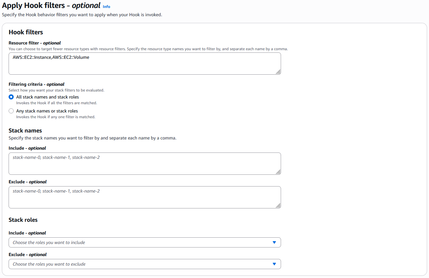This screenshot has width=429, height=278.
Task: Click the text "AWS::EC2::Instance,AWS::EC2::Volume"
Action: (50, 57)
